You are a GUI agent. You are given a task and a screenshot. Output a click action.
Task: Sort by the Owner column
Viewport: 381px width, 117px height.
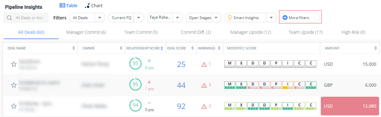121,48
